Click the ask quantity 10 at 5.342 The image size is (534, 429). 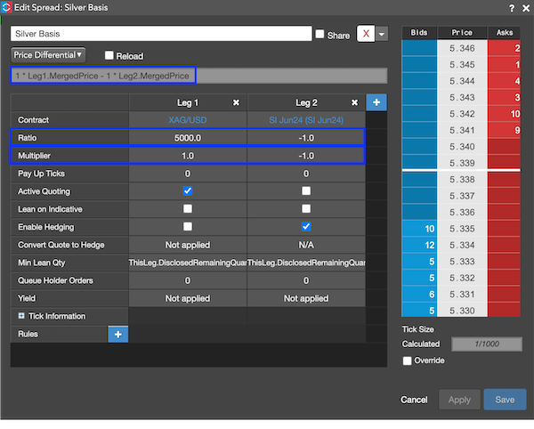[x=504, y=114]
